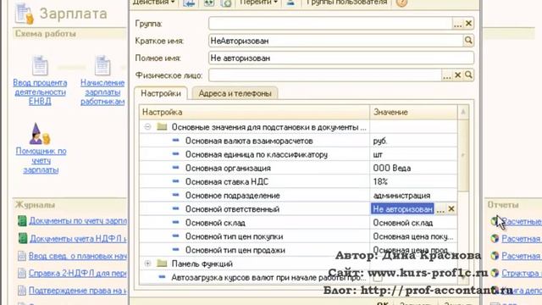The width and height of the screenshot is (542, 305).
Task: Open the Действия dropdown menu
Action: tap(153, 3)
